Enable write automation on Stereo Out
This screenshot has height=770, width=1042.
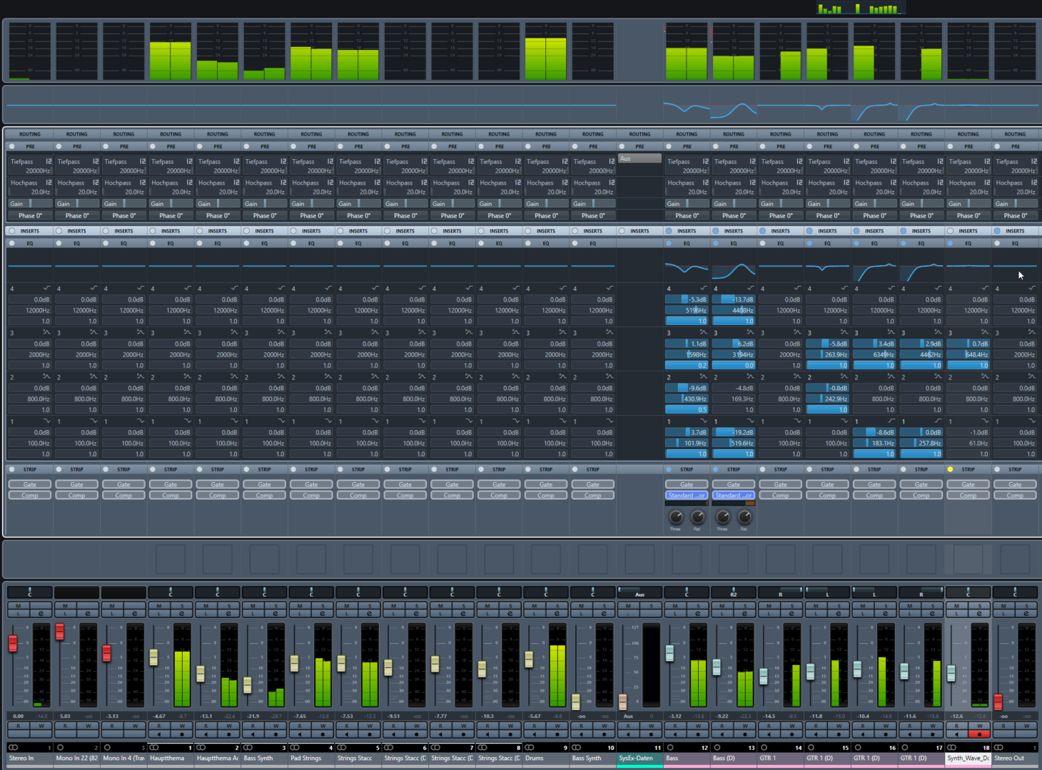[1026, 726]
